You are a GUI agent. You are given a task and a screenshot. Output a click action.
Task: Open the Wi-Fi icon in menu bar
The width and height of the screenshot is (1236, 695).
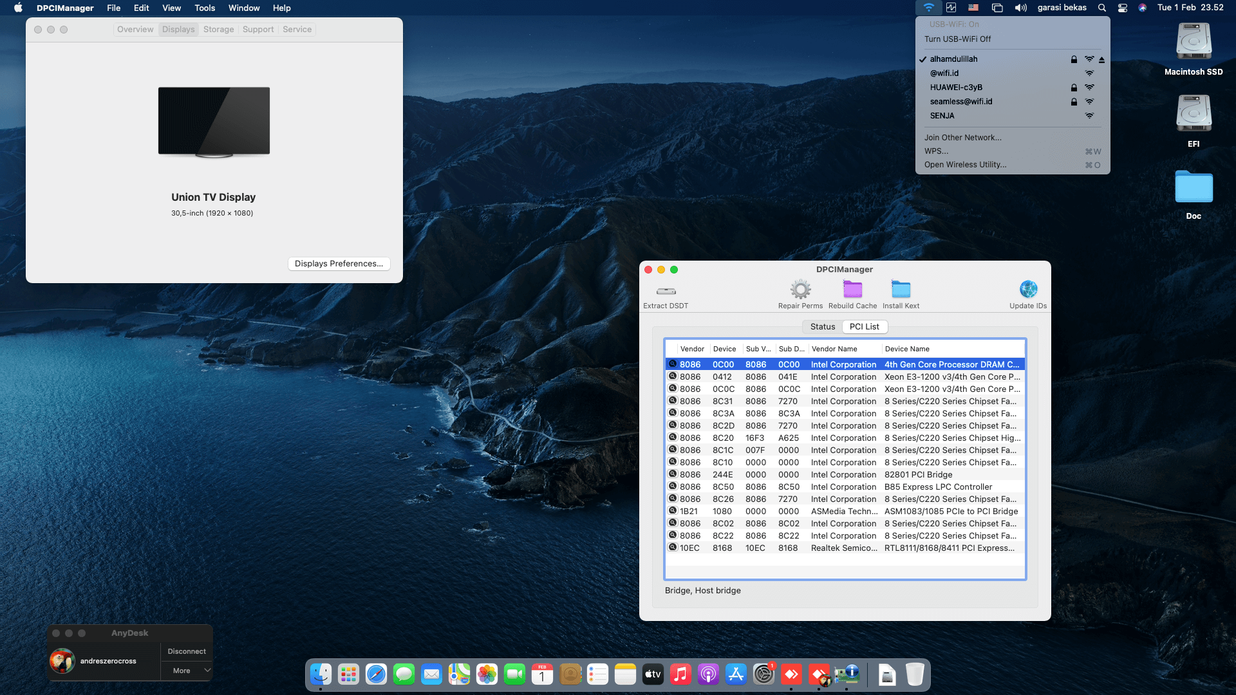click(928, 8)
